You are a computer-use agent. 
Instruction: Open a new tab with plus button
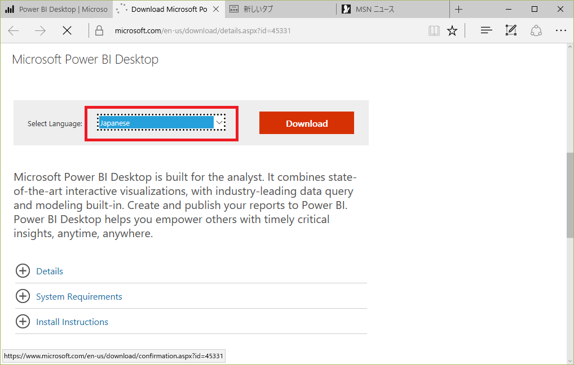(x=458, y=9)
